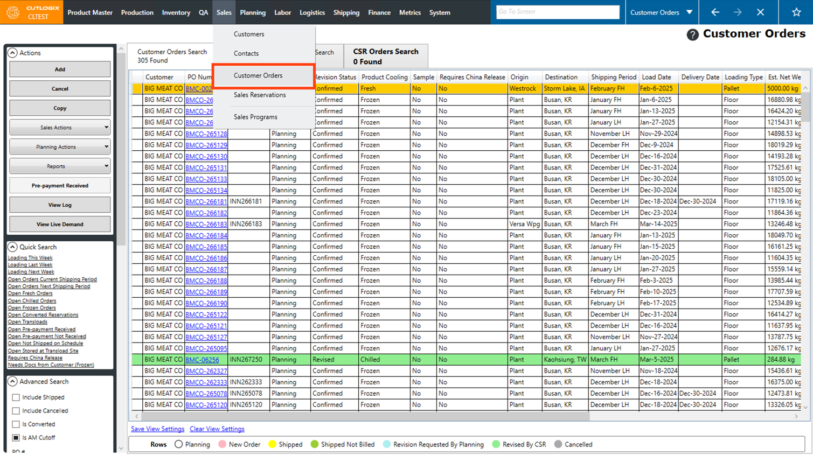Image resolution: width=813 pixels, height=455 pixels.
Task: Enable the Include Shipped checkbox
Action: pyautogui.click(x=16, y=397)
